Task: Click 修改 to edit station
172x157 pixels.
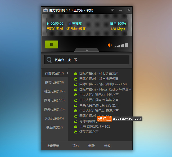Action: pyautogui.click(x=107, y=146)
